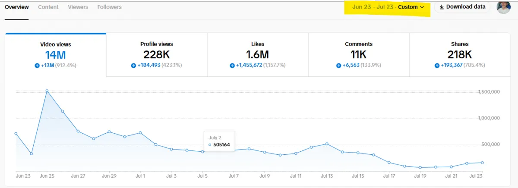The height and width of the screenshot is (188, 518).
Task: Click the (133.9%) percentage text
Action: (x=371, y=66)
